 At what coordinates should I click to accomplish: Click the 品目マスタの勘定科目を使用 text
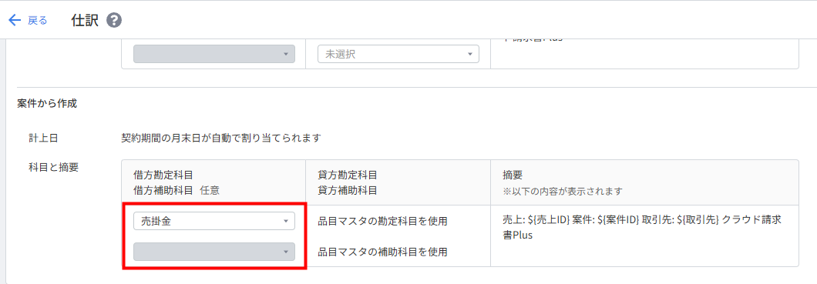[x=382, y=222]
